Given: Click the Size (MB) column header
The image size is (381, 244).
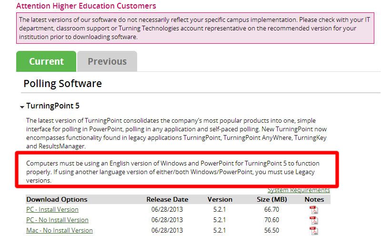Looking at the screenshot, I should pyautogui.click(x=272, y=199).
